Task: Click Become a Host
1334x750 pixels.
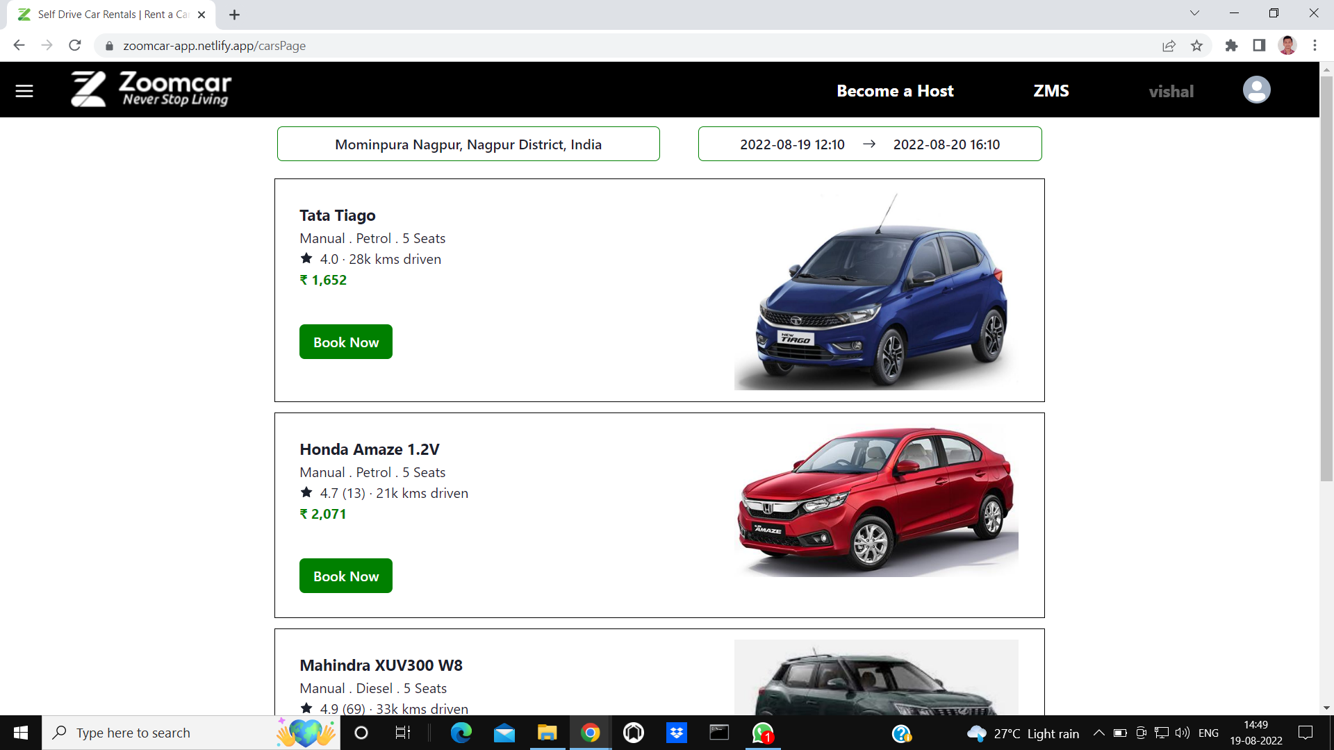Action: tap(895, 90)
